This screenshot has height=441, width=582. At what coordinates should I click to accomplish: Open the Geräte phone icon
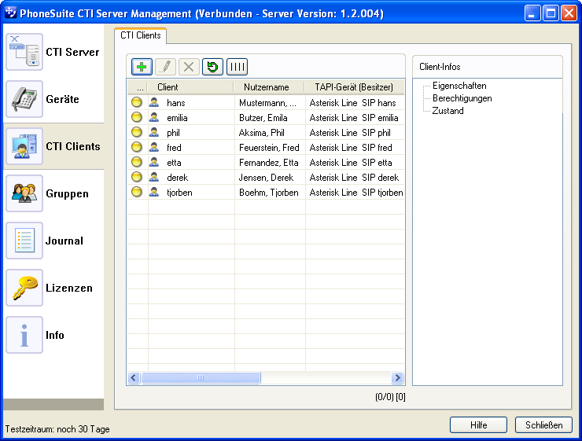[x=24, y=100]
